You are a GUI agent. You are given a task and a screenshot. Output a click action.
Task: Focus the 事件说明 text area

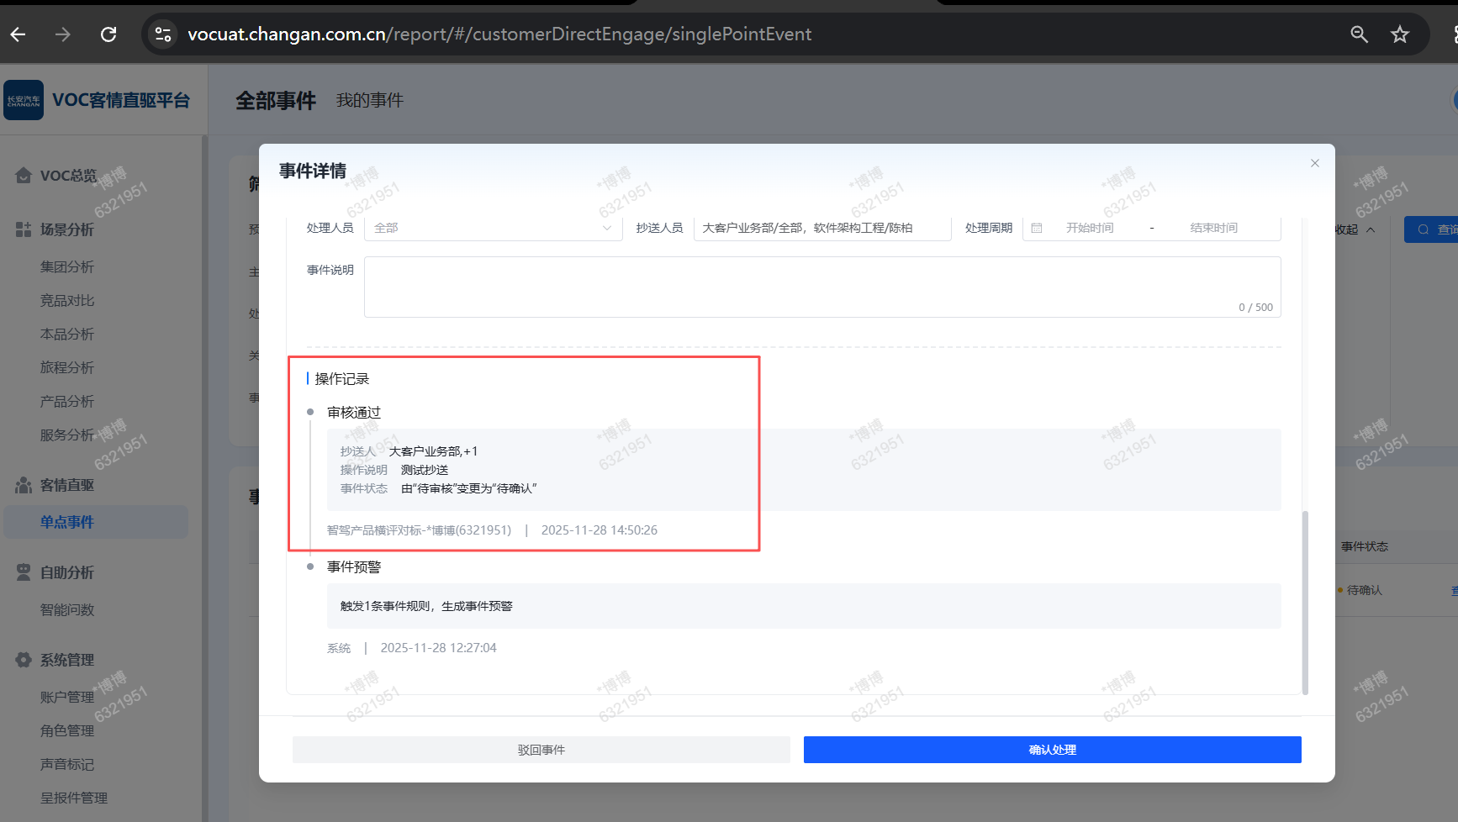pos(821,287)
